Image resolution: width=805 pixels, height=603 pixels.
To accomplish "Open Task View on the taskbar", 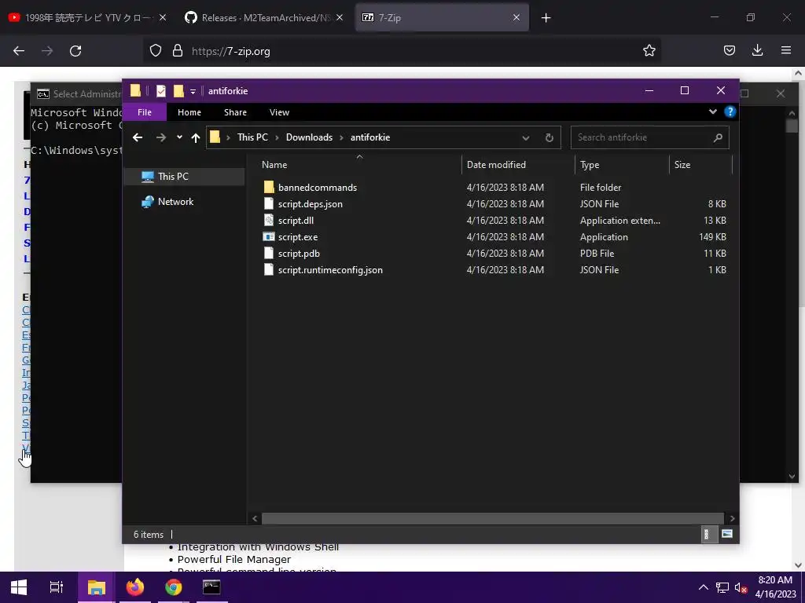I will (57, 587).
